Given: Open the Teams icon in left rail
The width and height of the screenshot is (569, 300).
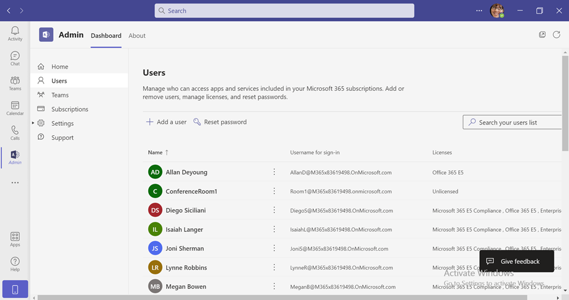Looking at the screenshot, I should click(x=15, y=83).
